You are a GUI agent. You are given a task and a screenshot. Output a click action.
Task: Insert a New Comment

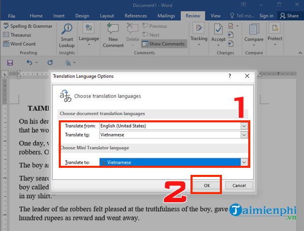point(113,35)
